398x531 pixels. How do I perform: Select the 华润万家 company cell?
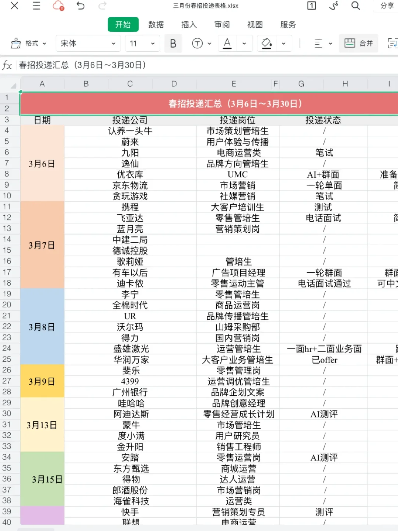pyautogui.click(x=130, y=360)
